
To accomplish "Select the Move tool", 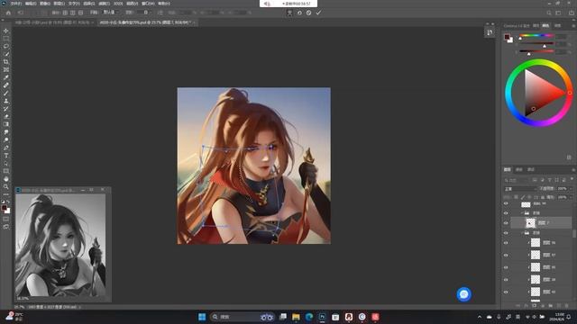I will coord(6,31).
